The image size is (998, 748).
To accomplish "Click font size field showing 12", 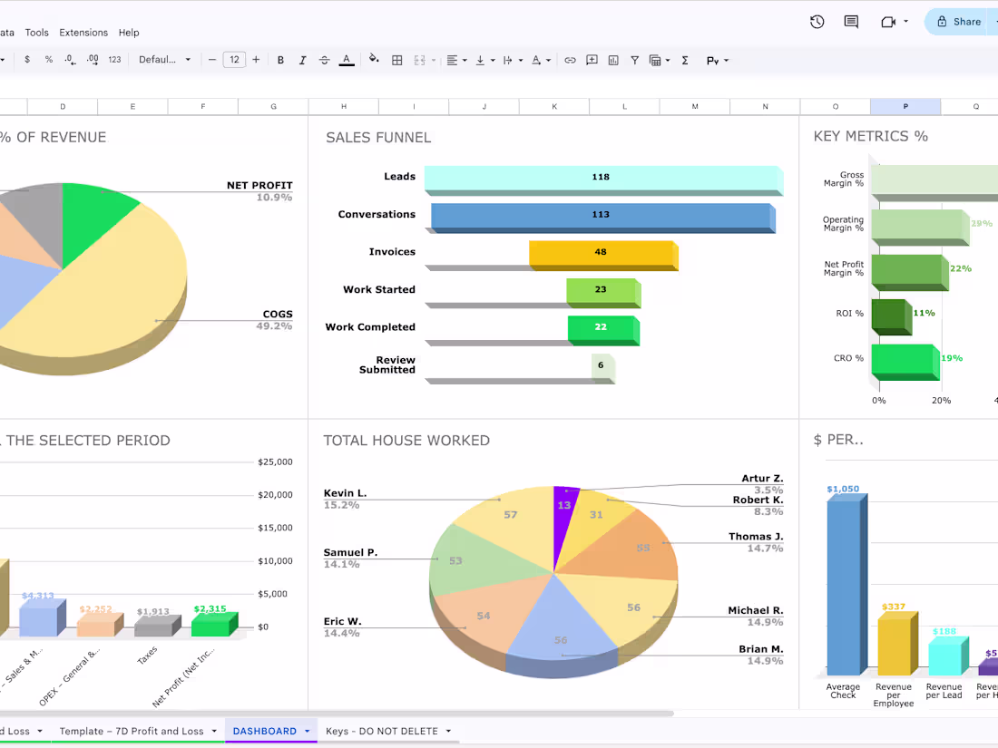I will [234, 60].
